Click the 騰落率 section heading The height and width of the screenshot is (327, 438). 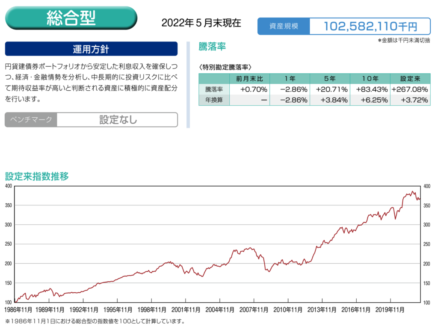[212, 47]
